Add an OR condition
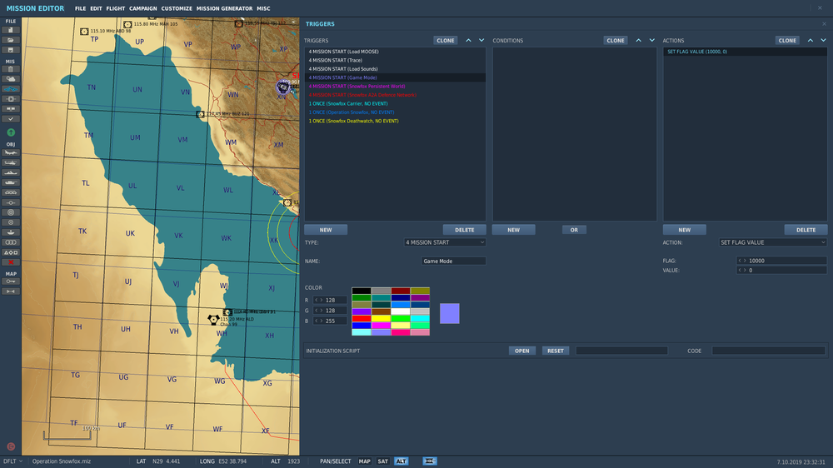This screenshot has width=833, height=468. (x=574, y=230)
